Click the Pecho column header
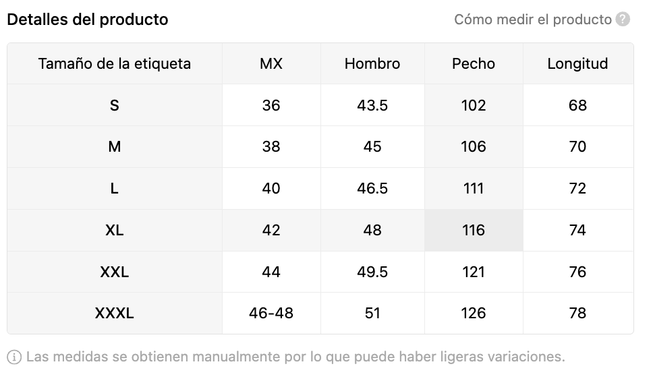Viewport: 653px width, 383px height. 474,63
